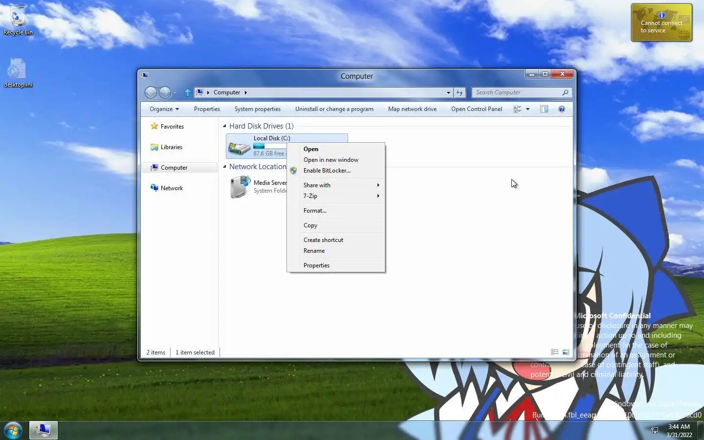Open the view options dropdown arrow
This screenshot has width=704, height=440.
528,109
